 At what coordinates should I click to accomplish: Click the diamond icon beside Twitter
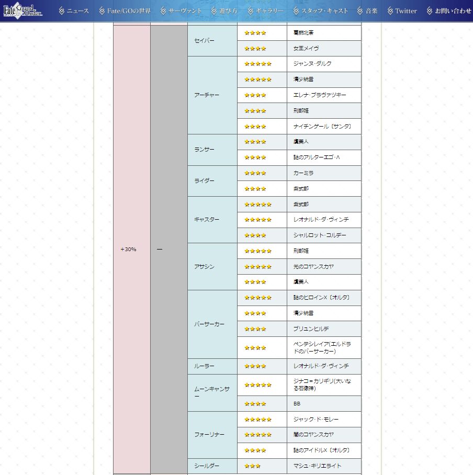(x=390, y=11)
